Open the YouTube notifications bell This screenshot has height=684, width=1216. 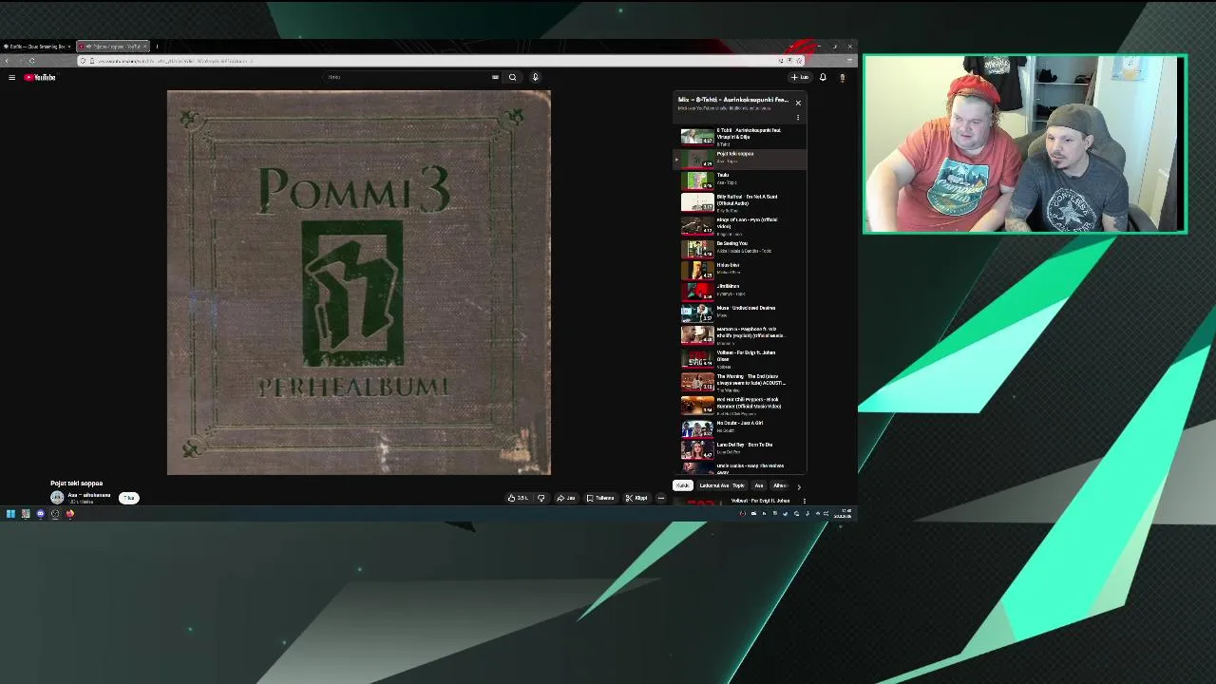coord(823,77)
